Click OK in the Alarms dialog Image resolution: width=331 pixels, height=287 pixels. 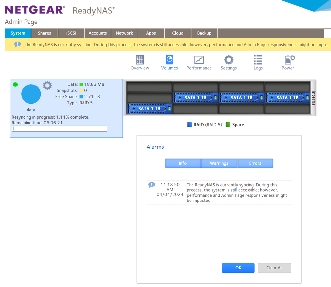click(x=238, y=268)
